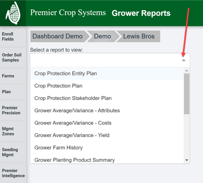This screenshot has height=183, width=203.
Task: Collapse the report dropdown with the up arrow
Action: pos(183,60)
